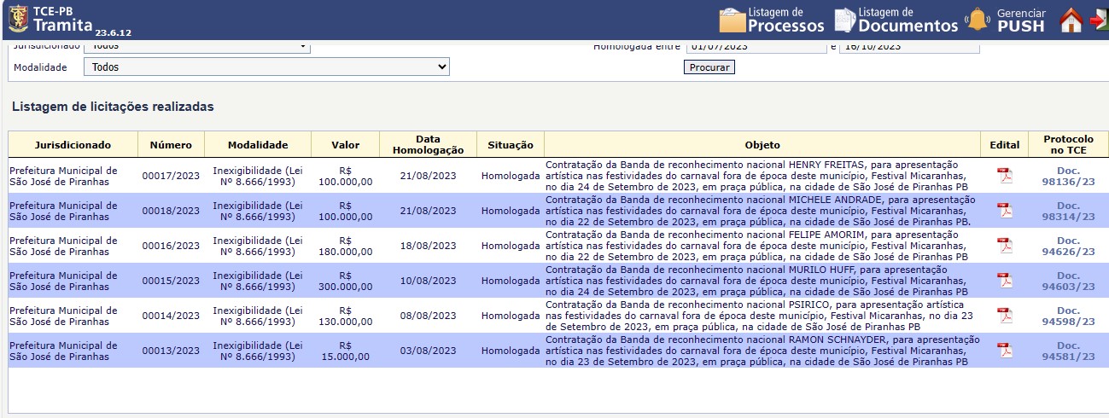Viewport: 1109px width, 418px height.
Task: Expand the Jurisdicionado dropdown
Action: pos(196,47)
